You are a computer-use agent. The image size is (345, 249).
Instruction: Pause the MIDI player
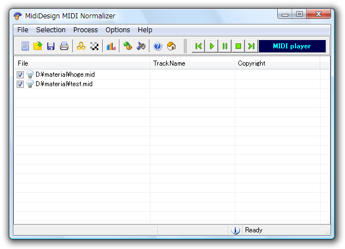225,46
